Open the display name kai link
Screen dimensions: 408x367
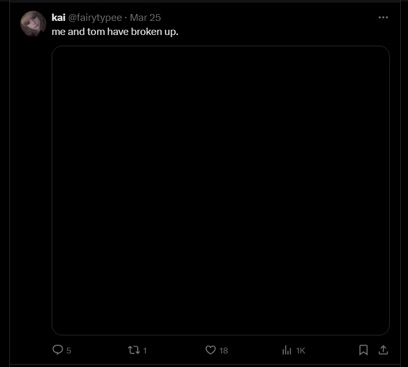[x=58, y=18]
